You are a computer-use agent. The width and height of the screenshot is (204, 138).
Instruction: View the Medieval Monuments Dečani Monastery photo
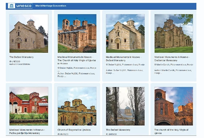pos(125,33)
